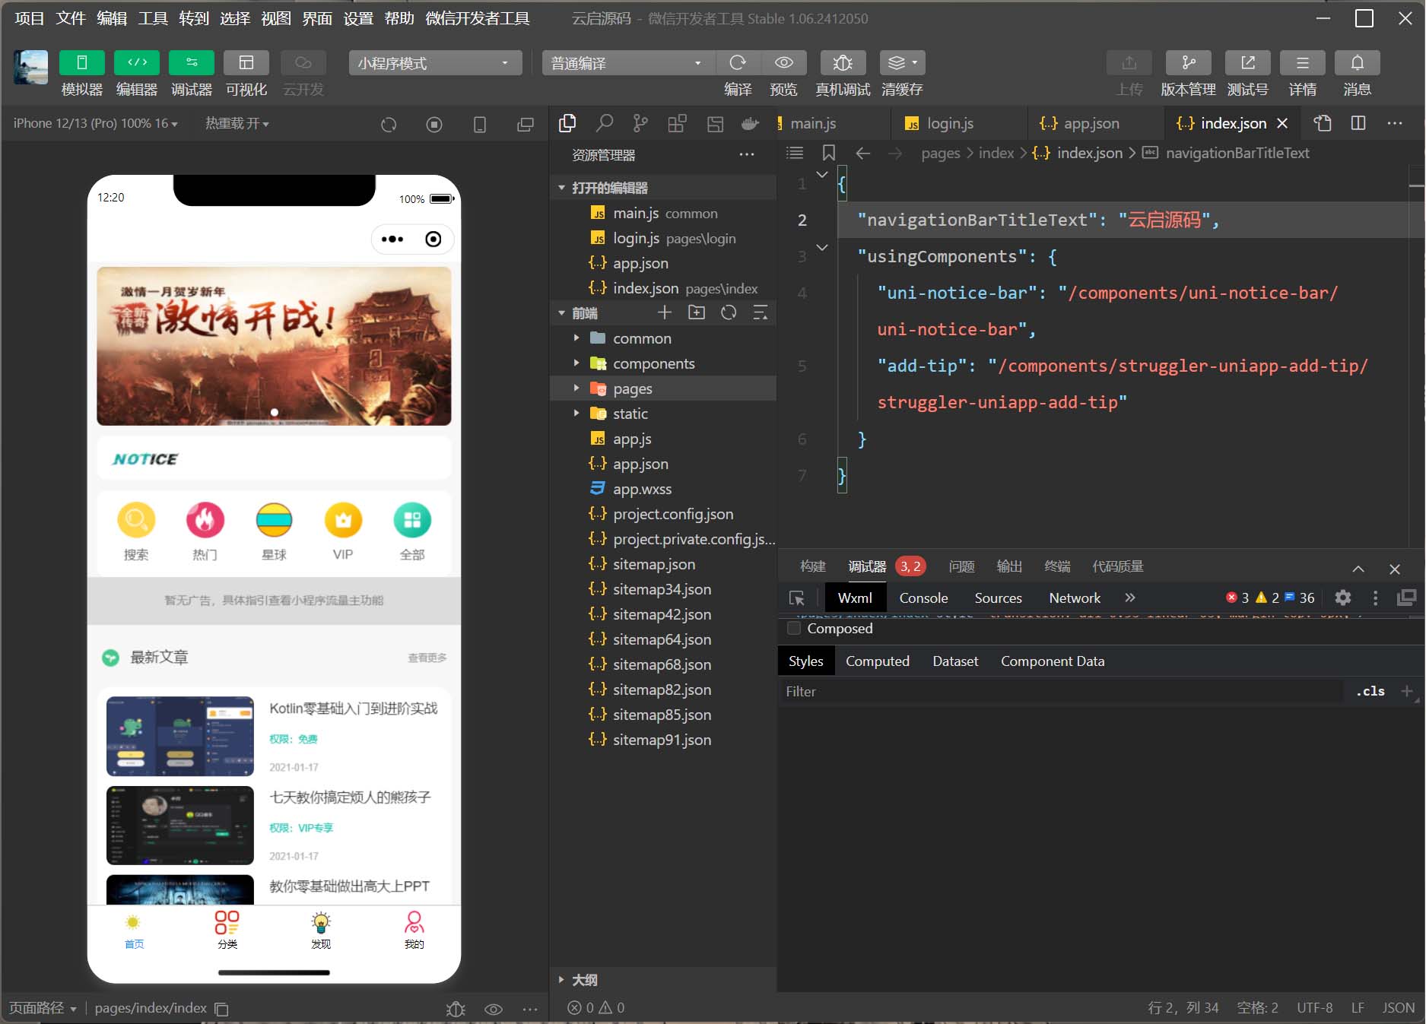Click the Styles Filter input field
The image size is (1426, 1024).
click(x=1061, y=691)
